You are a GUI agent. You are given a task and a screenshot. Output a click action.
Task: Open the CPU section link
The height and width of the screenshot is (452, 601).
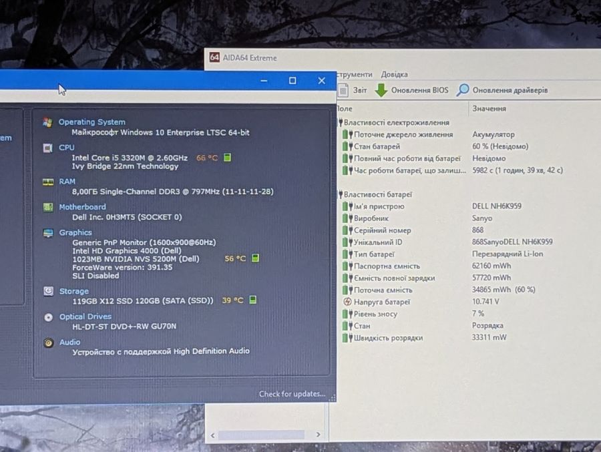tap(66, 147)
